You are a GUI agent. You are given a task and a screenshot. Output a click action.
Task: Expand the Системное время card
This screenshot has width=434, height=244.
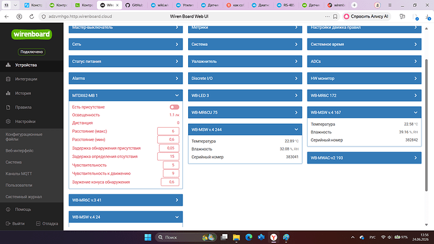click(x=364, y=44)
